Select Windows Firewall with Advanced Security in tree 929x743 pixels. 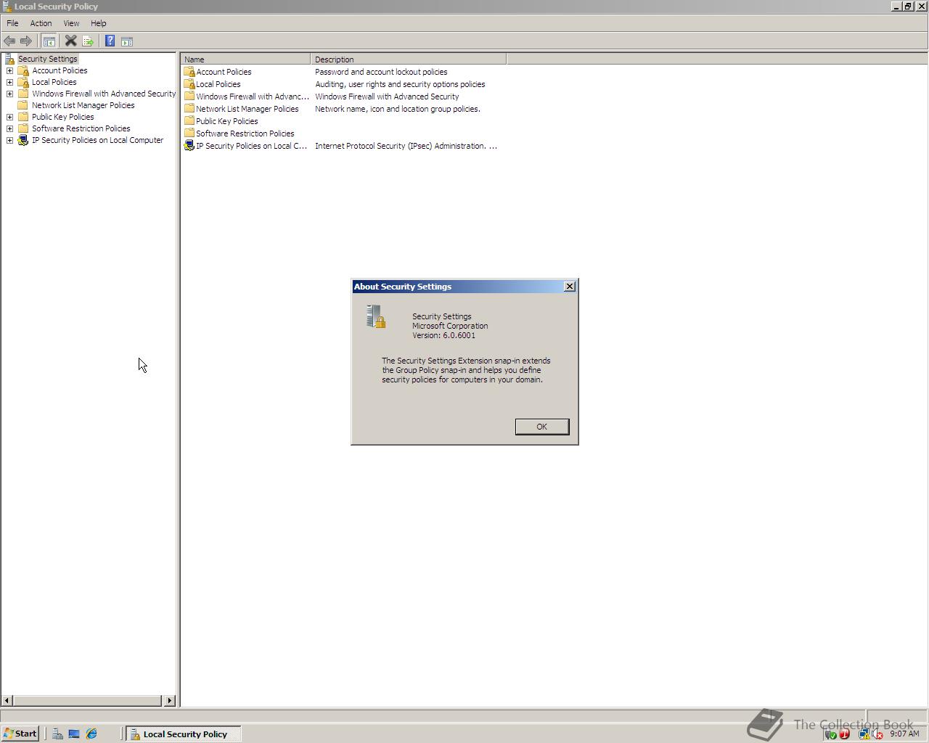[104, 94]
